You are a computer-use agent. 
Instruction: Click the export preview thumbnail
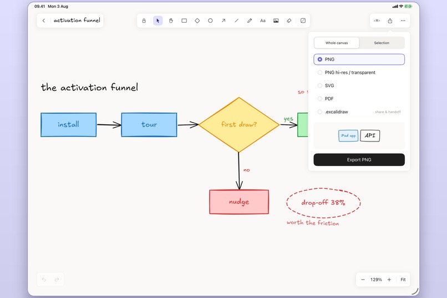click(x=359, y=136)
